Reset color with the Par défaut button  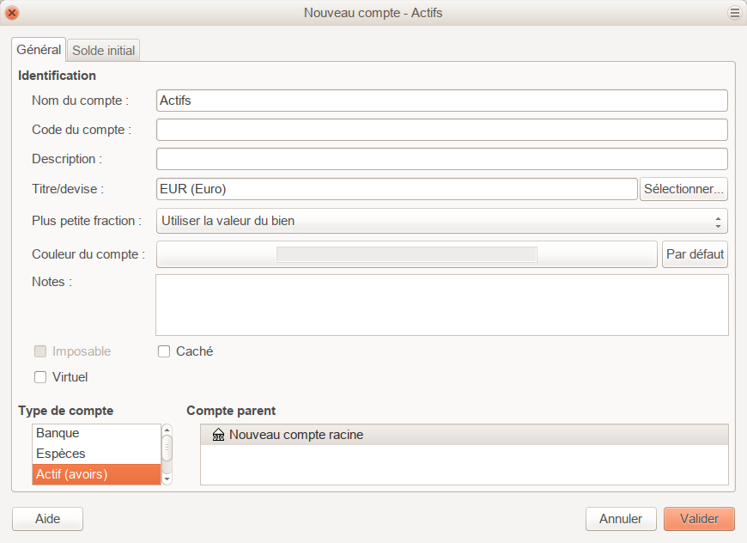point(695,254)
